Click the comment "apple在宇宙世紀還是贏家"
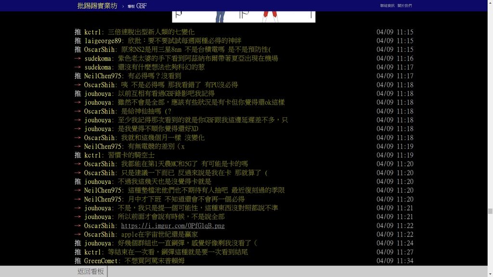493x277 pixels. pos(159,234)
